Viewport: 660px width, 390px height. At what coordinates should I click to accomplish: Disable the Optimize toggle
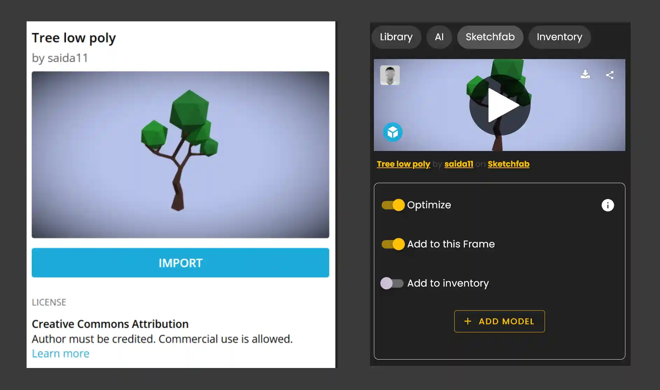pos(393,205)
